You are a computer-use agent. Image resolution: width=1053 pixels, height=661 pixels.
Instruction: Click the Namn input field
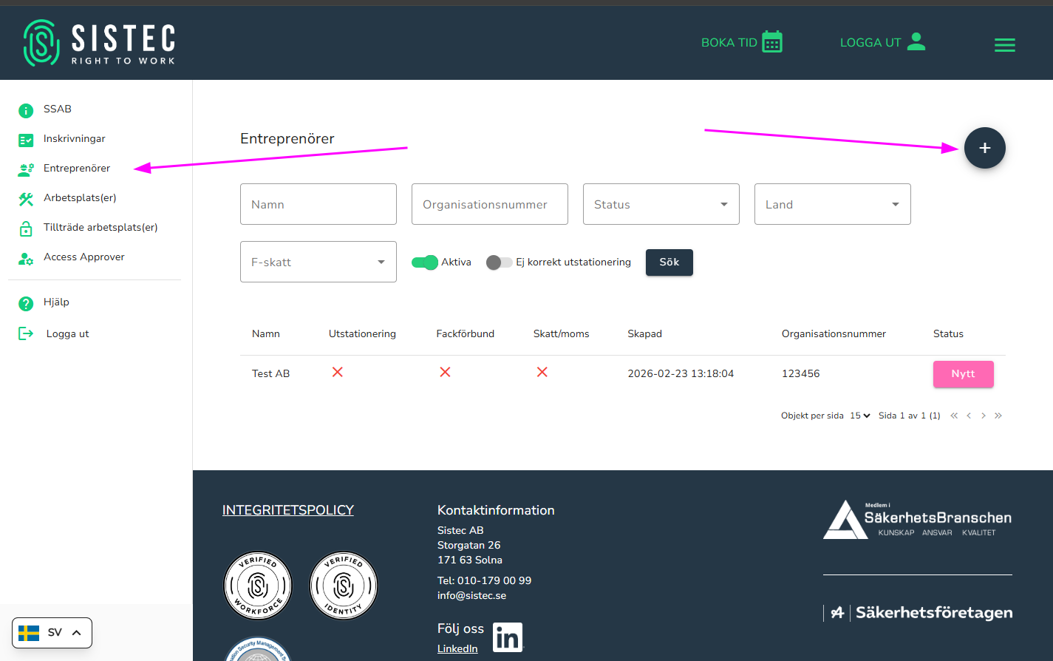(318, 204)
